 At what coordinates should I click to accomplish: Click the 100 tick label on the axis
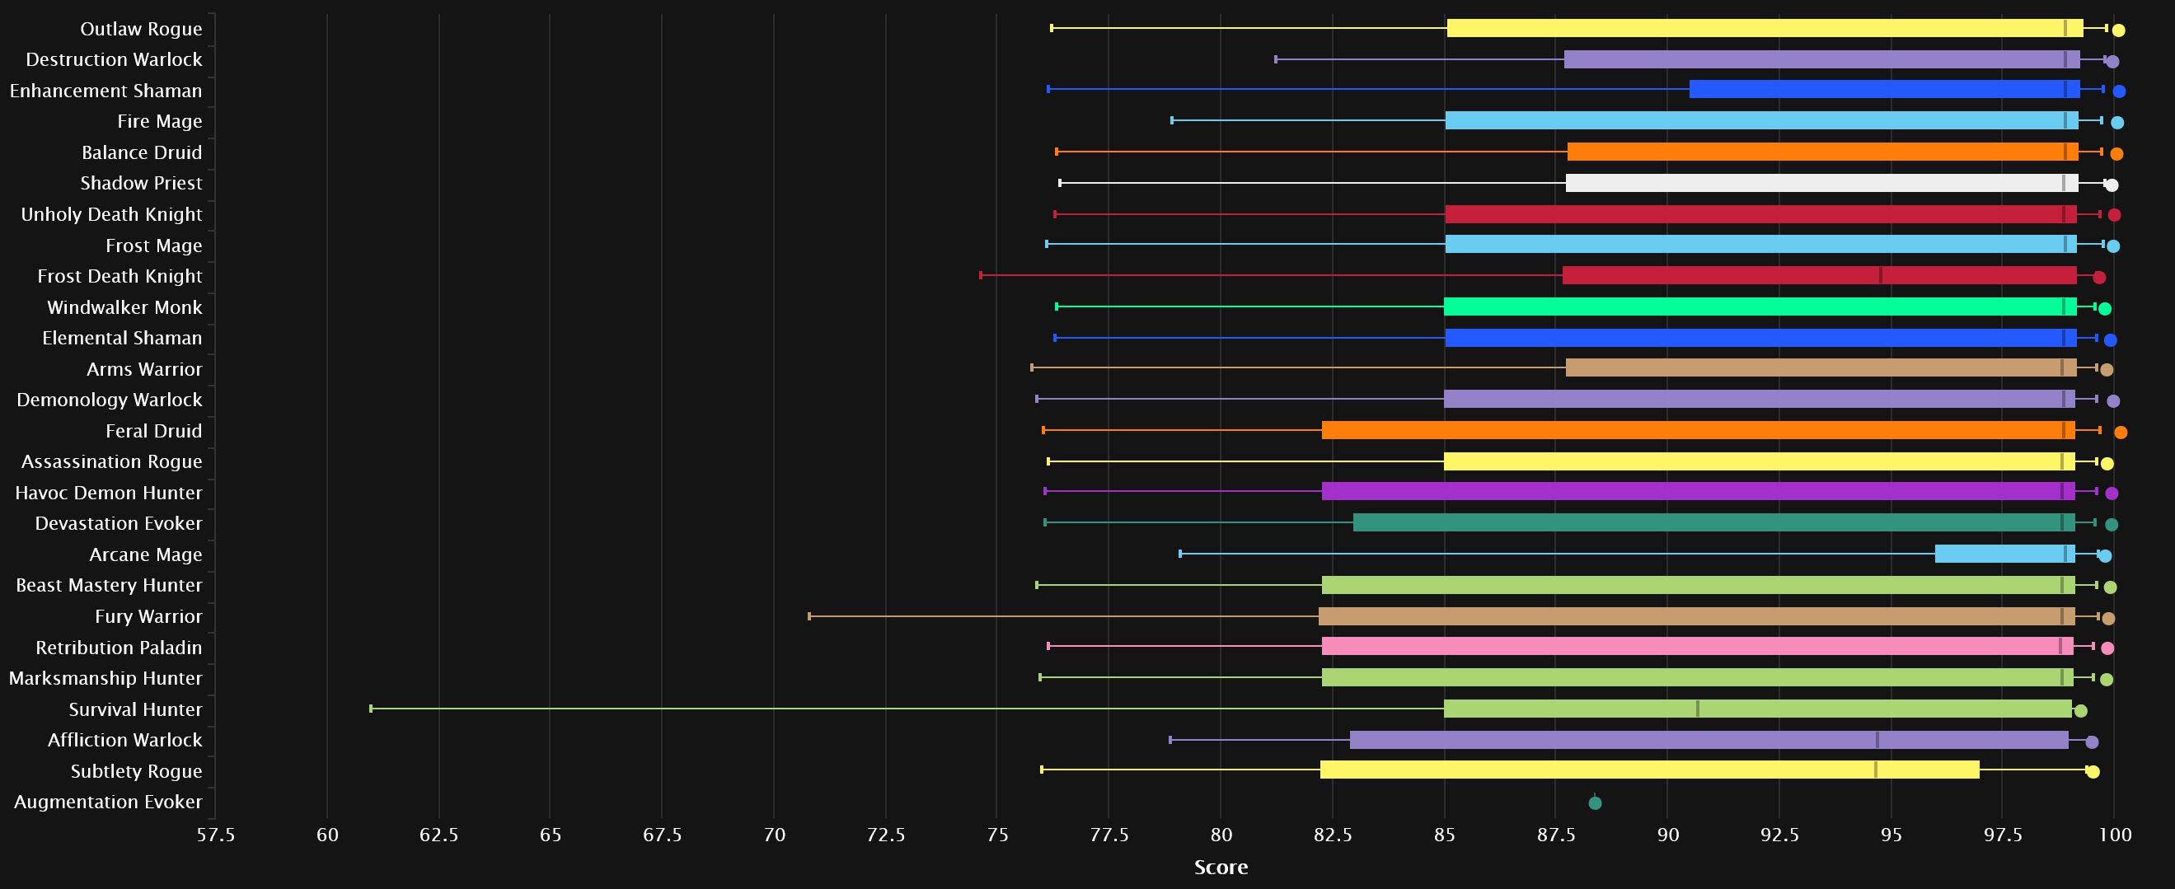click(2114, 835)
